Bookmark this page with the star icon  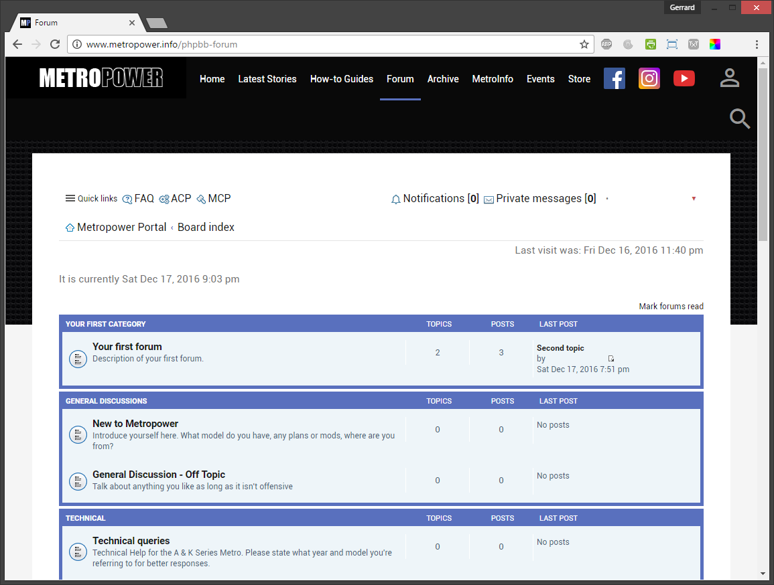(x=584, y=44)
